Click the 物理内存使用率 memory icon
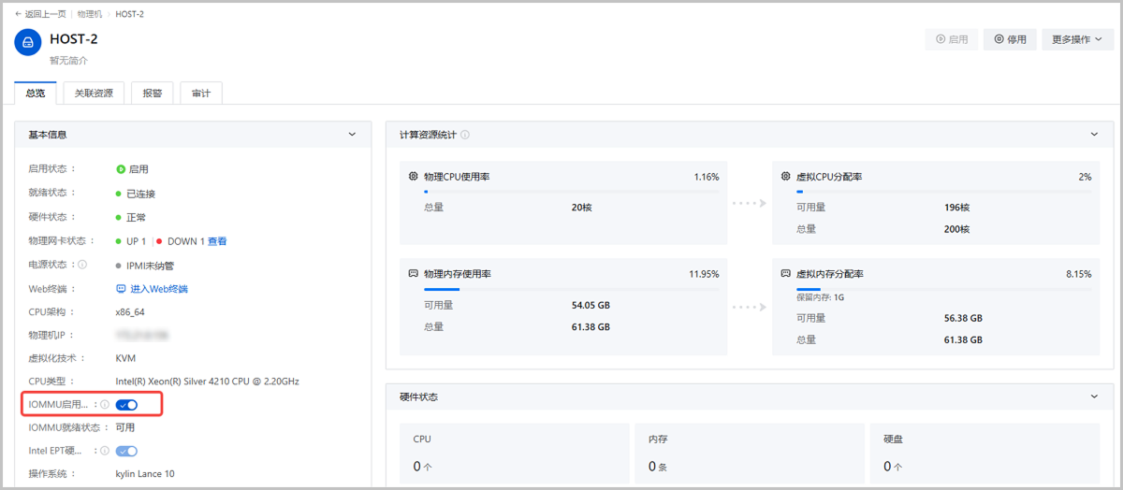This screenshot has width=1123, height=490. pyautogui.click(x=414, y=274)
